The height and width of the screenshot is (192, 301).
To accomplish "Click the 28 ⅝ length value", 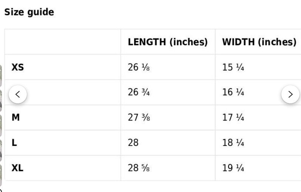I will click(139, 168).
